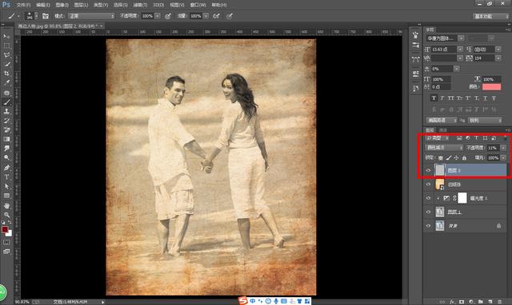Click the 基本功能 workspace switcher
Screen dimensions: 512x305
point(490,16)
